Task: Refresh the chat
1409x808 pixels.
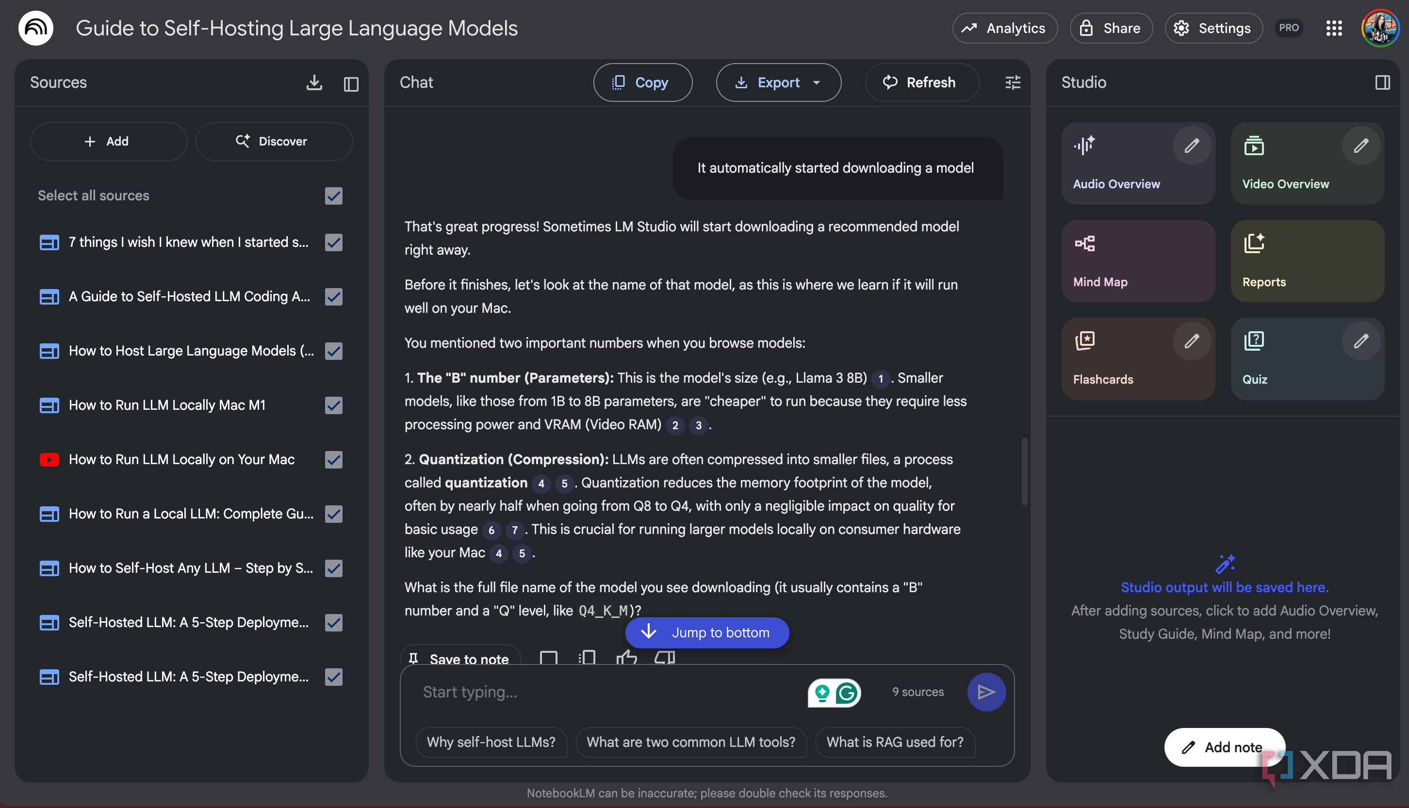Action: [x=921, y=82]
